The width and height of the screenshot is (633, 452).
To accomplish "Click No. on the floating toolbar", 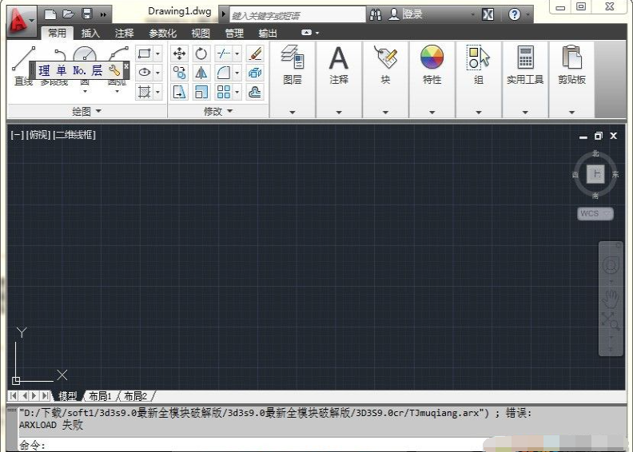I will pos(79,70).
